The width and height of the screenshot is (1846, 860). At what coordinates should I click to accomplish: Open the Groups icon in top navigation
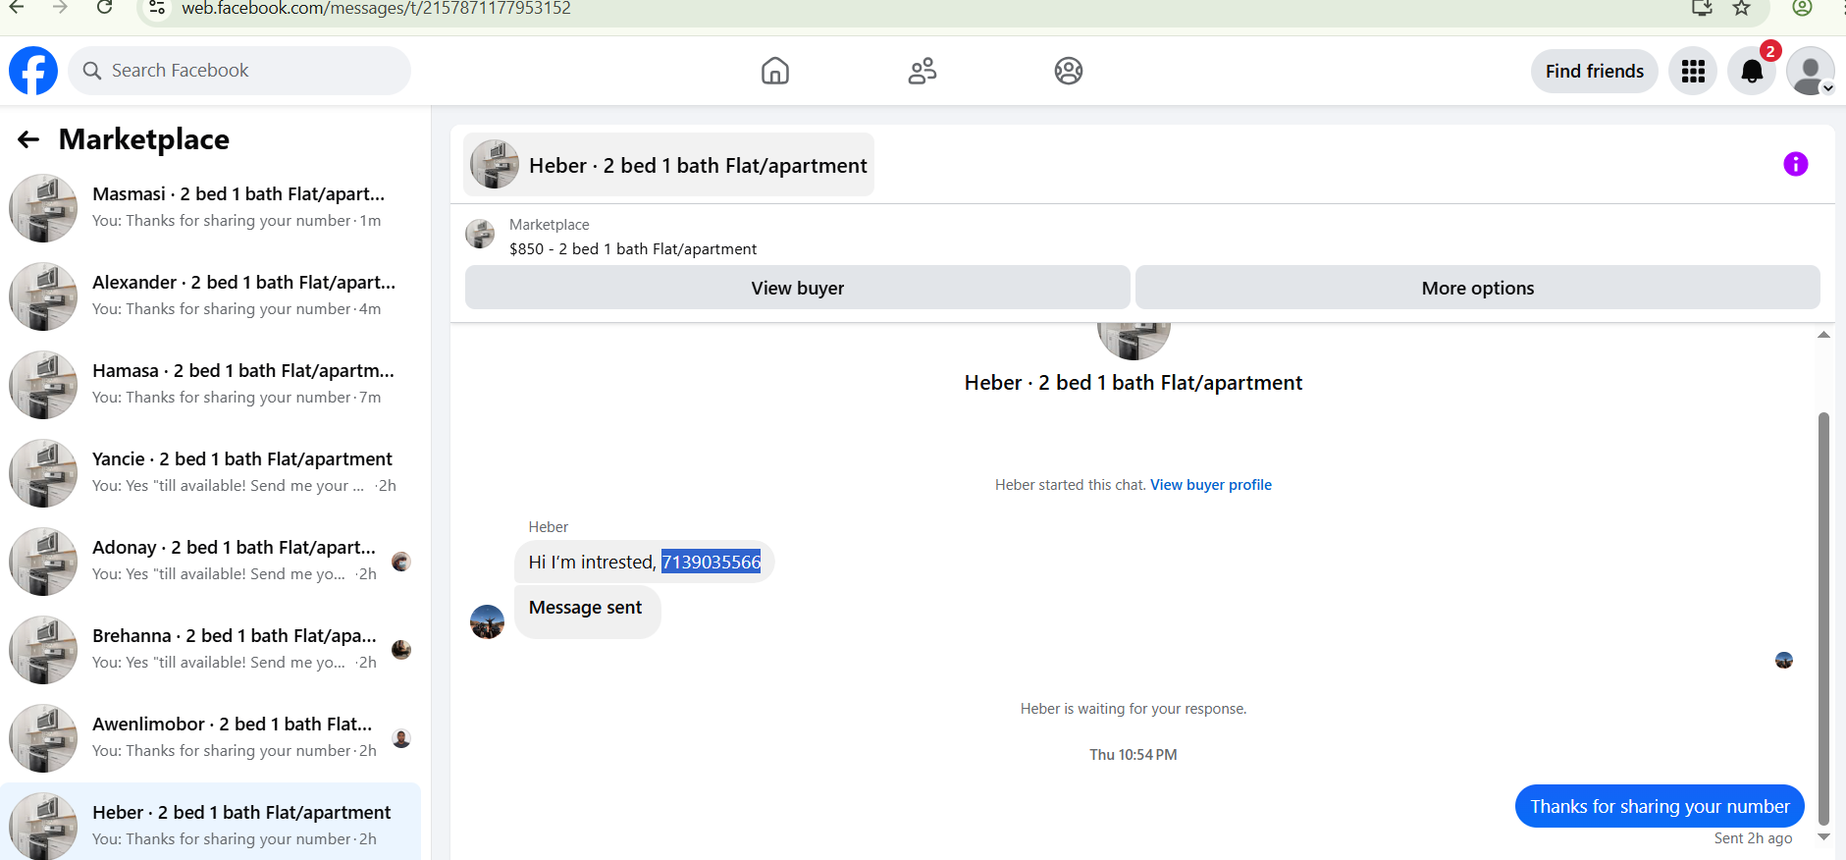coord(1069,71)
